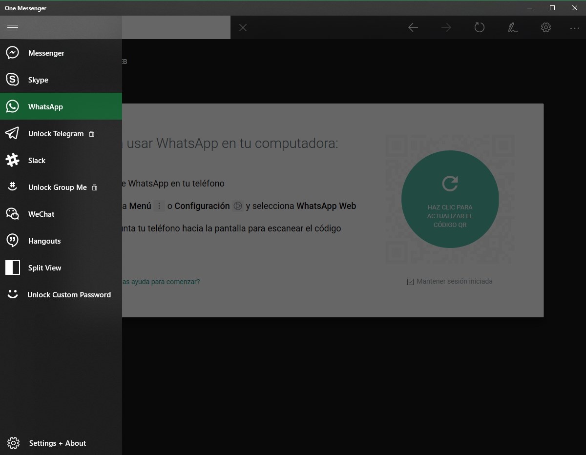Click the Hangouts quote bubble icon

12,241
